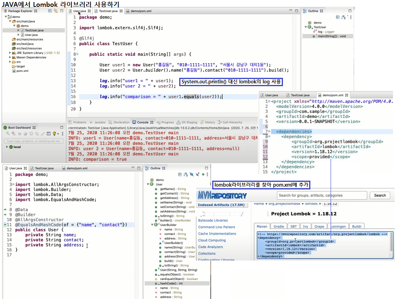Expand the local node in Boot Dashboard
The image size is (395, 299).
[x=7, y=147]
